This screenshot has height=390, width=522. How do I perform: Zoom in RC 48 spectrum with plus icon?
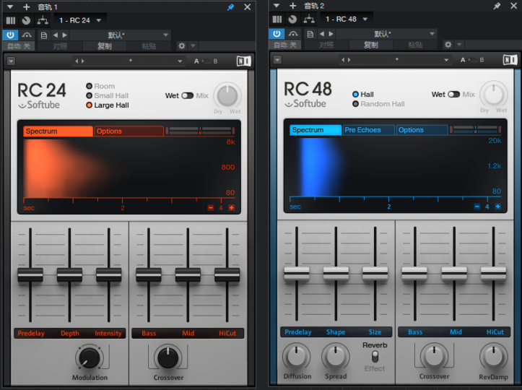(x=497, y=207)
